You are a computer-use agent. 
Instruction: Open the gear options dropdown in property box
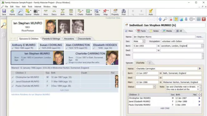(192, 19)
